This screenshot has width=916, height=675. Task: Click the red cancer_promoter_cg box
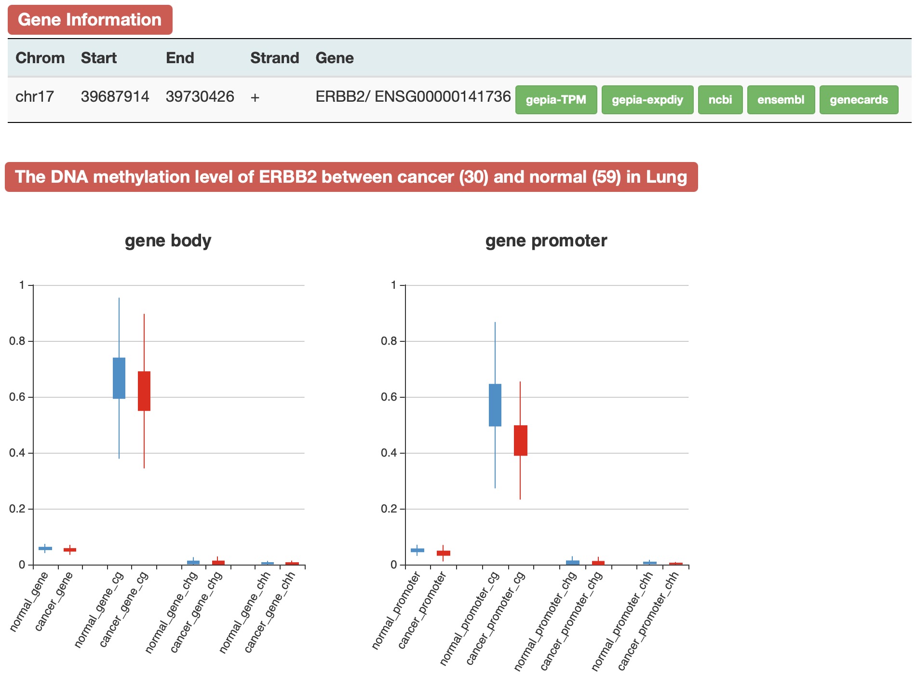click(520, 440)
